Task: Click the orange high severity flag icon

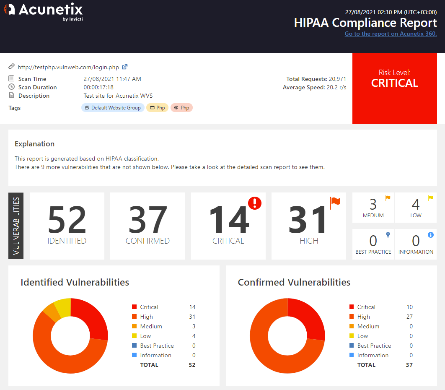Action: pyautogui.click(x=335, y=202)
